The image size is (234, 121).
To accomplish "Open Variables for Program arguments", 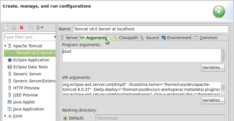I will [213, 68].
